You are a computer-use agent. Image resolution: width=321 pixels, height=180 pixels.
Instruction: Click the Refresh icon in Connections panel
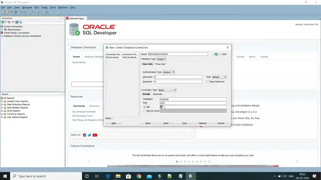point(9,22)
